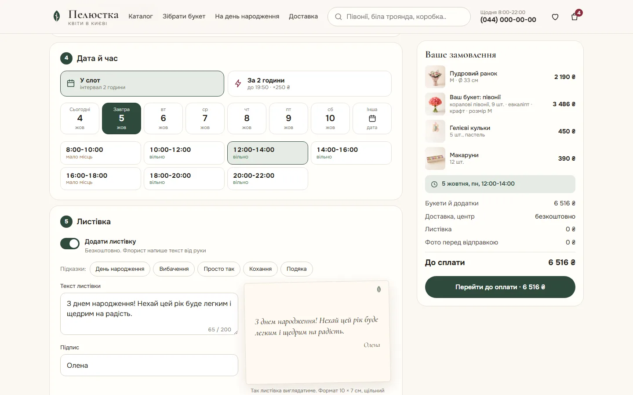The width and height of the screenshot is (633, 395).
Task: Click the clock icon beside 5 жовтня
Action: point(434,184)
